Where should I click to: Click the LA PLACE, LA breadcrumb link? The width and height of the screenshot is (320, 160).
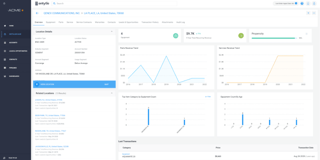pyautogui.click(x=104, y=13)
